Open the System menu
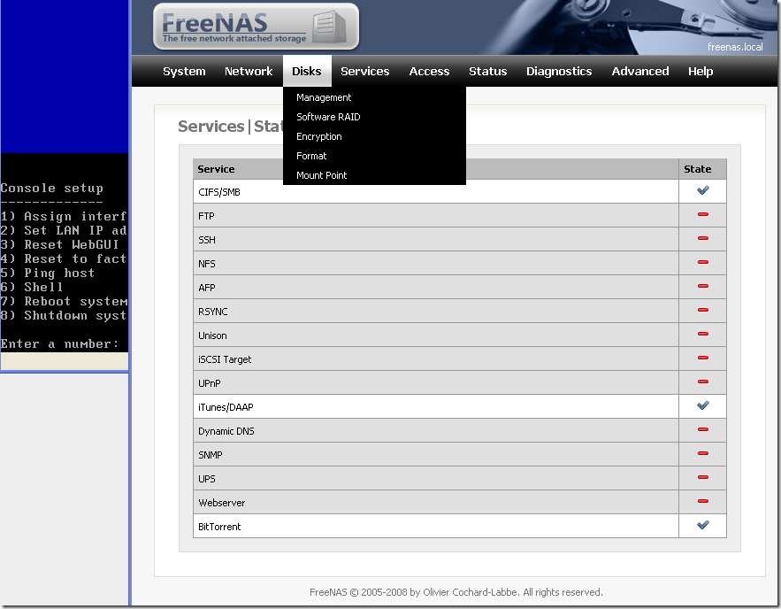 tap(184, 72)
